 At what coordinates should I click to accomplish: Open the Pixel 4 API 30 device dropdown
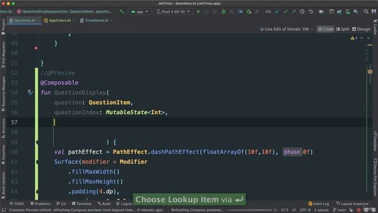pos(173,12)
